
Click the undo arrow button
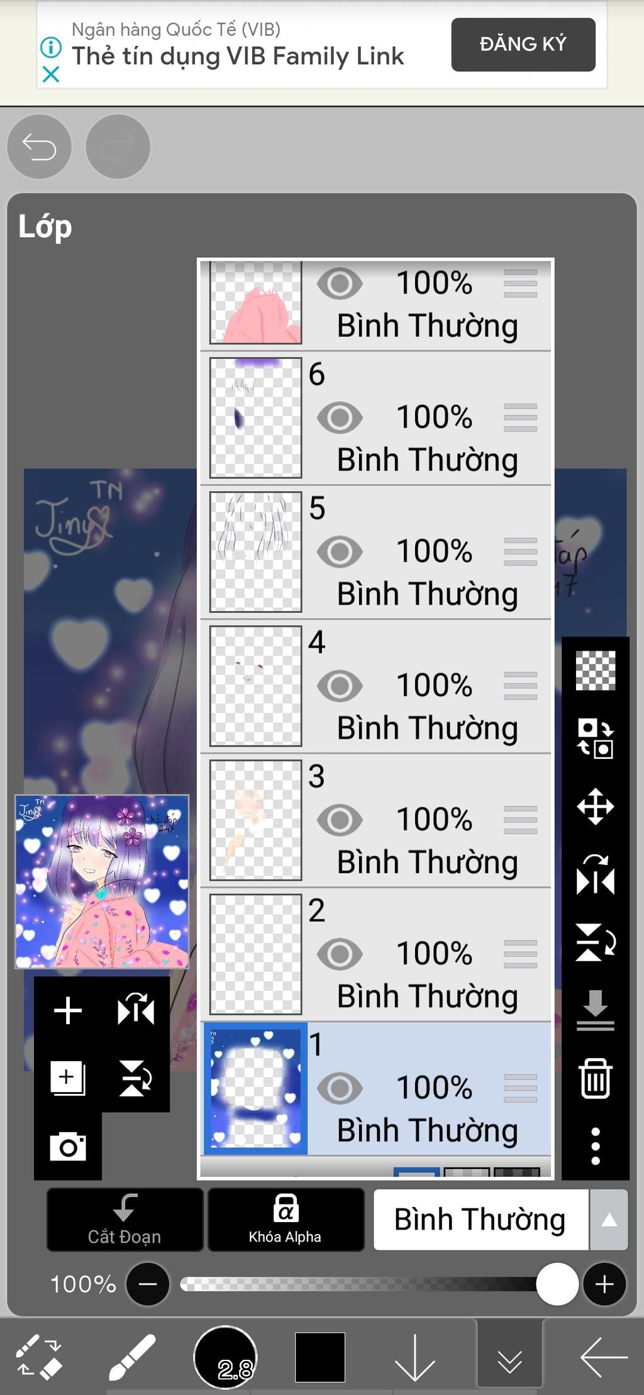pos(39,146)
